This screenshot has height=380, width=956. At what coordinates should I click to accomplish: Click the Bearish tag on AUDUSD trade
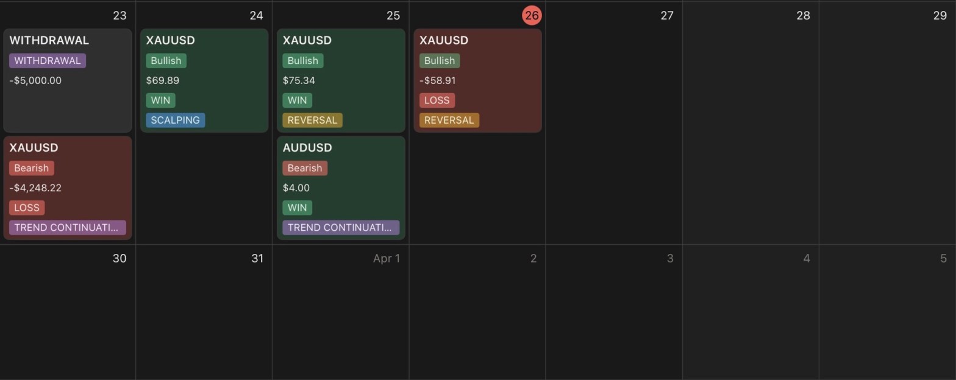tap(304, 168)
